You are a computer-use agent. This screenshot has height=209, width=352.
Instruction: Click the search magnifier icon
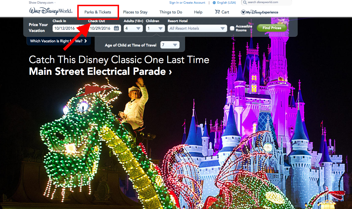click(245, 2)
